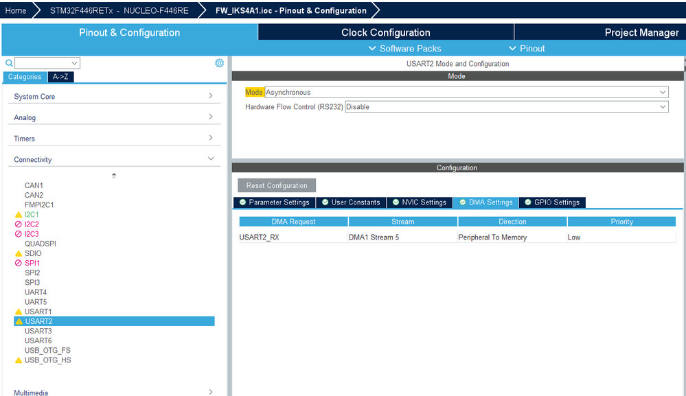
Task: Switch to the Pinout & Configuration tab
Action: [130, 32]
